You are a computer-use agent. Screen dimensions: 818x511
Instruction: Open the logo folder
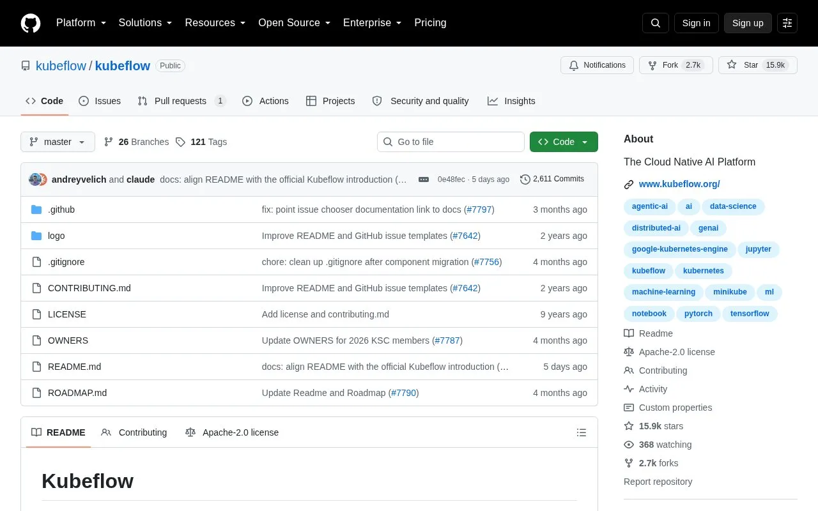(56, 236)
